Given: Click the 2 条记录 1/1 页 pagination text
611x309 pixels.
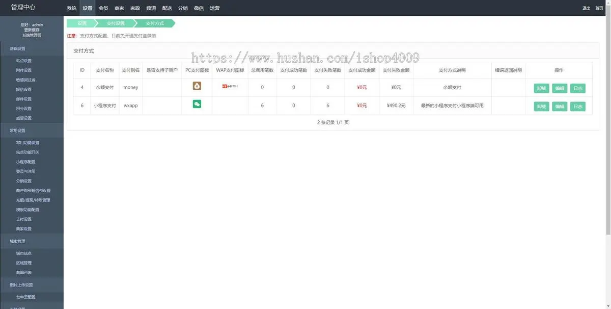Looking at the screenshot, I should pos(332,122).
